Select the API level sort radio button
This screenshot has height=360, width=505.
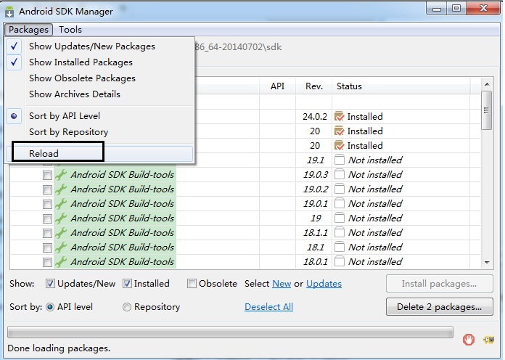tap(50, 307)
